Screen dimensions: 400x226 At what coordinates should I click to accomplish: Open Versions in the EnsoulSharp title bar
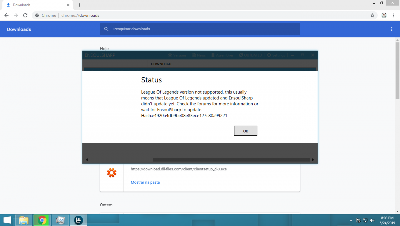coord(177,55)
